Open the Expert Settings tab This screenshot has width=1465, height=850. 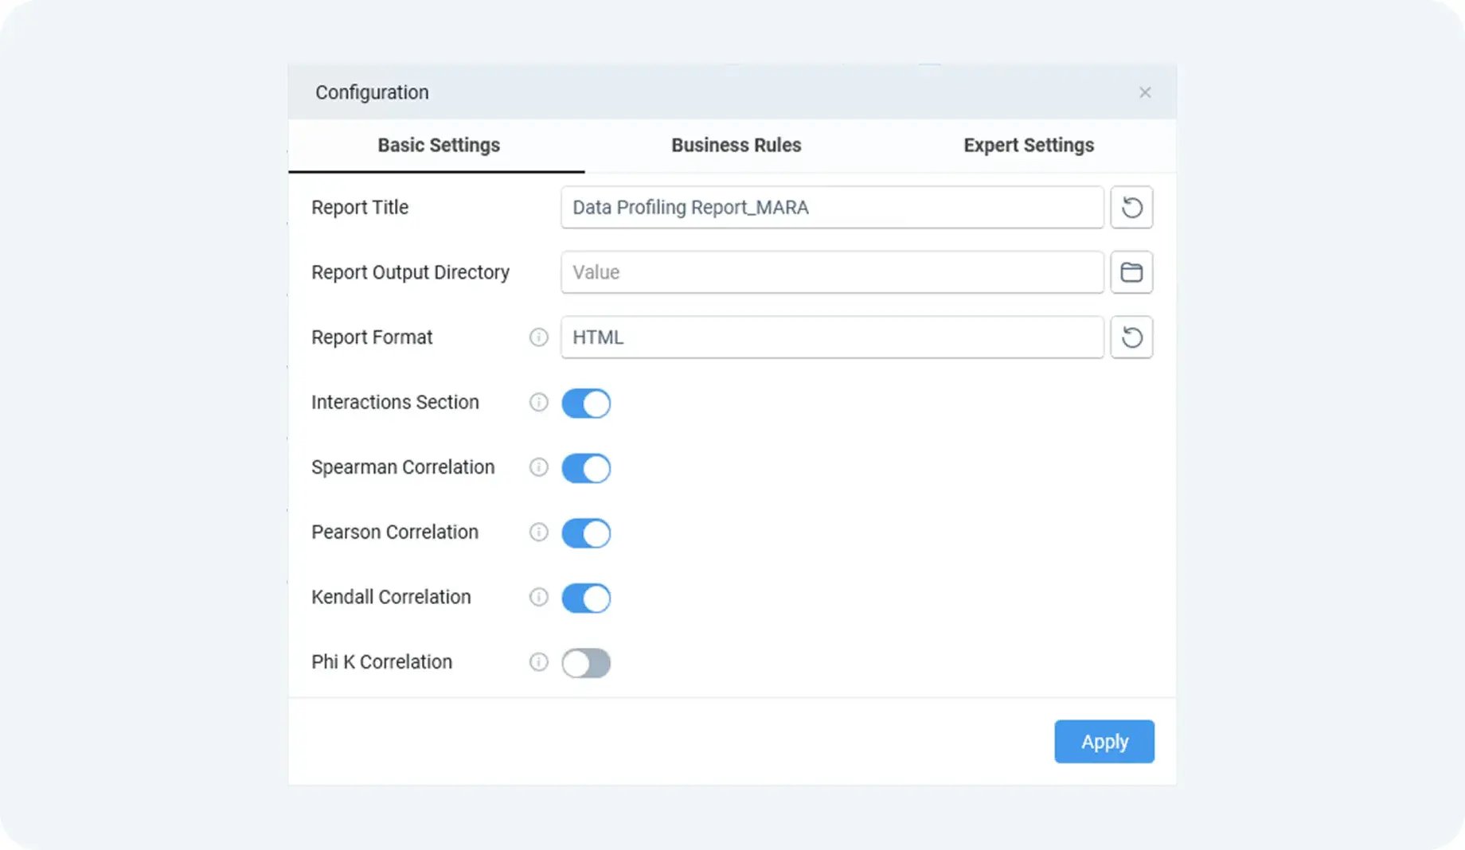(x=1028, y=146)
